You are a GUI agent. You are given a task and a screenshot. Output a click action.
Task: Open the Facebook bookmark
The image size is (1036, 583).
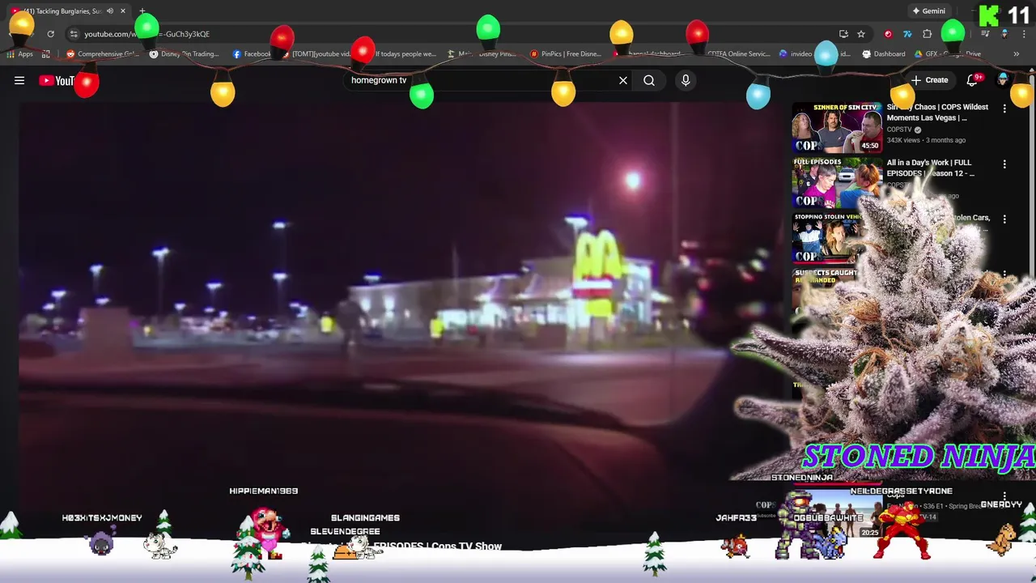tap(252, 54)
